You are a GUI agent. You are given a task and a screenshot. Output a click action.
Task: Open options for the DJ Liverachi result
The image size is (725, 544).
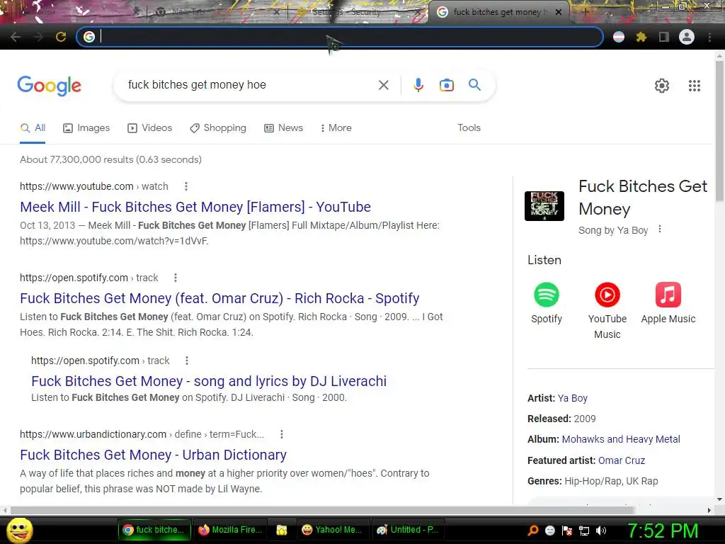point(187,361)
